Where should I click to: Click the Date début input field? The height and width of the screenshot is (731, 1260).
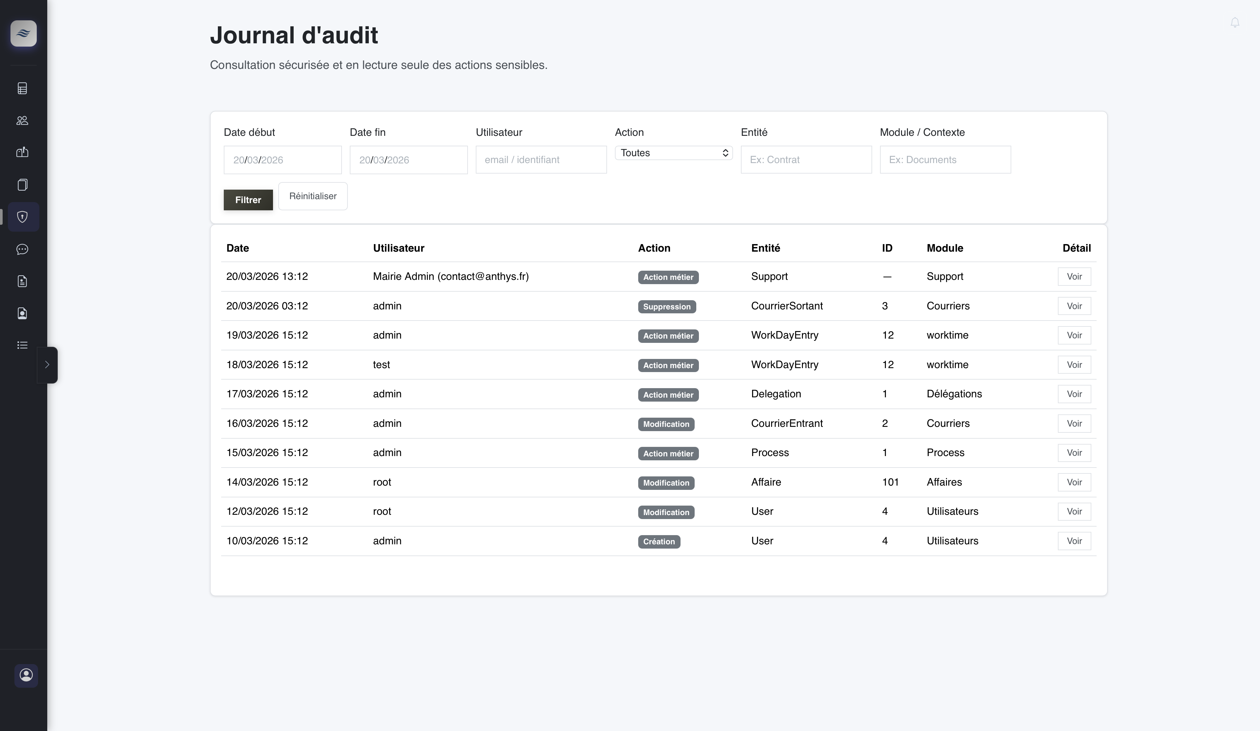pos(283,159)
